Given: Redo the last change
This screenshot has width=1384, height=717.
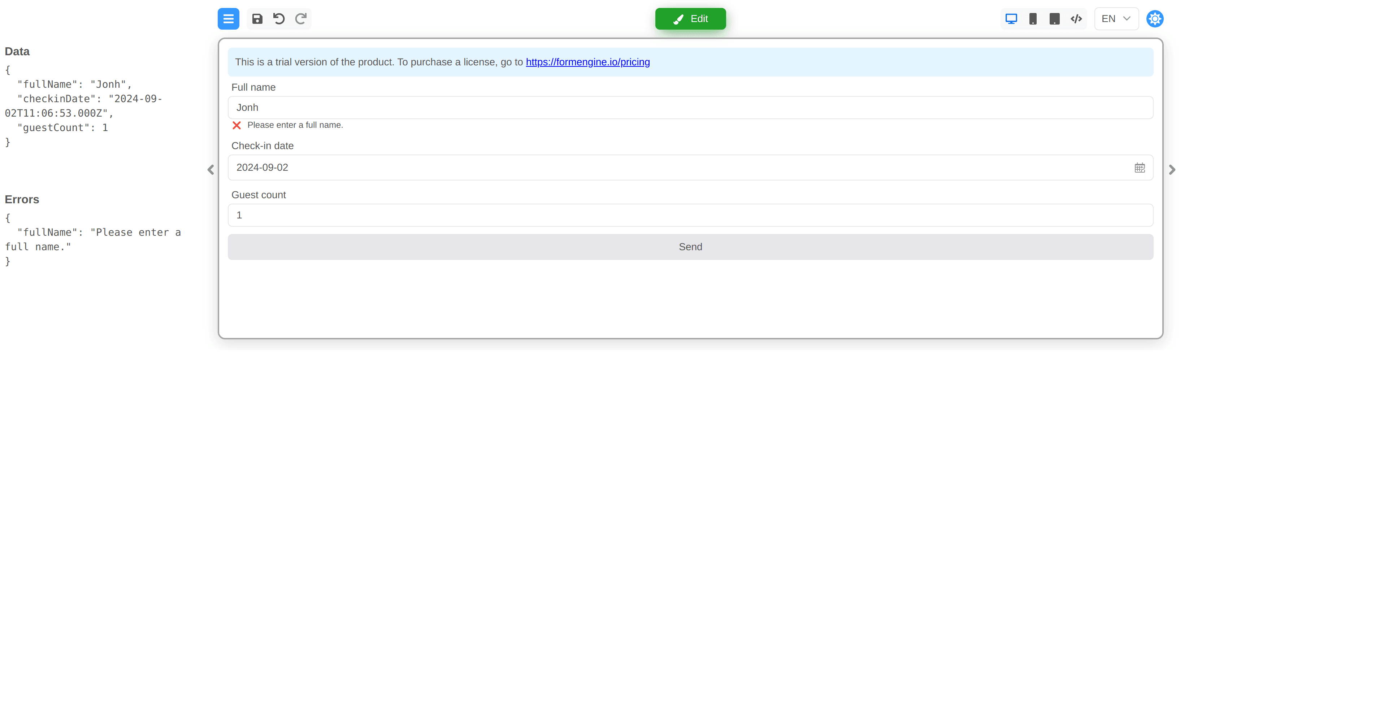Looking at the screenshot, I should (x=301, y=19).
